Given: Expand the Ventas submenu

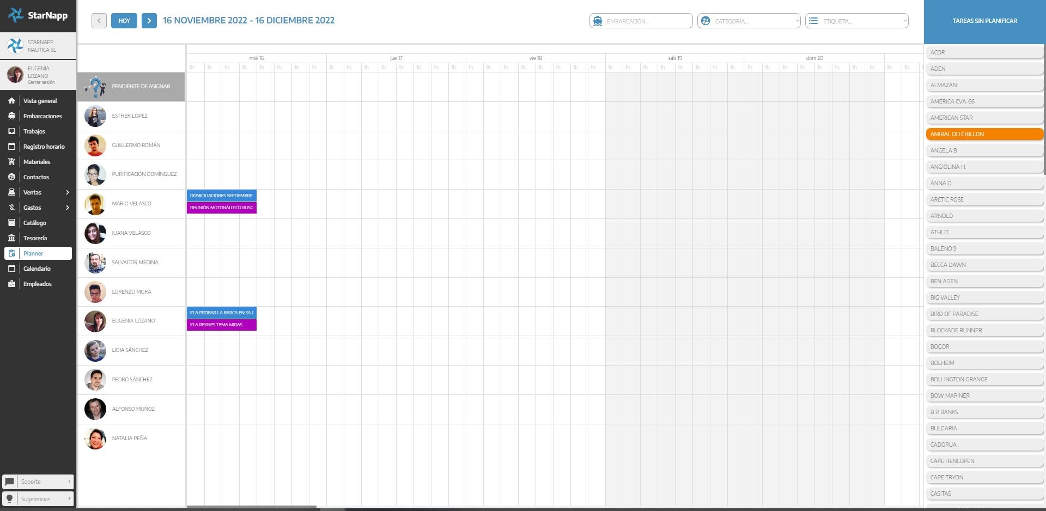Looking at the screenshot, I should pyautogui.click(x=67, y=192).
